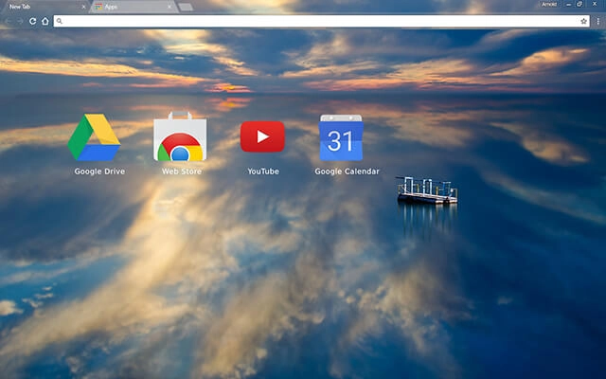Open the YouTube app icon

262,136
